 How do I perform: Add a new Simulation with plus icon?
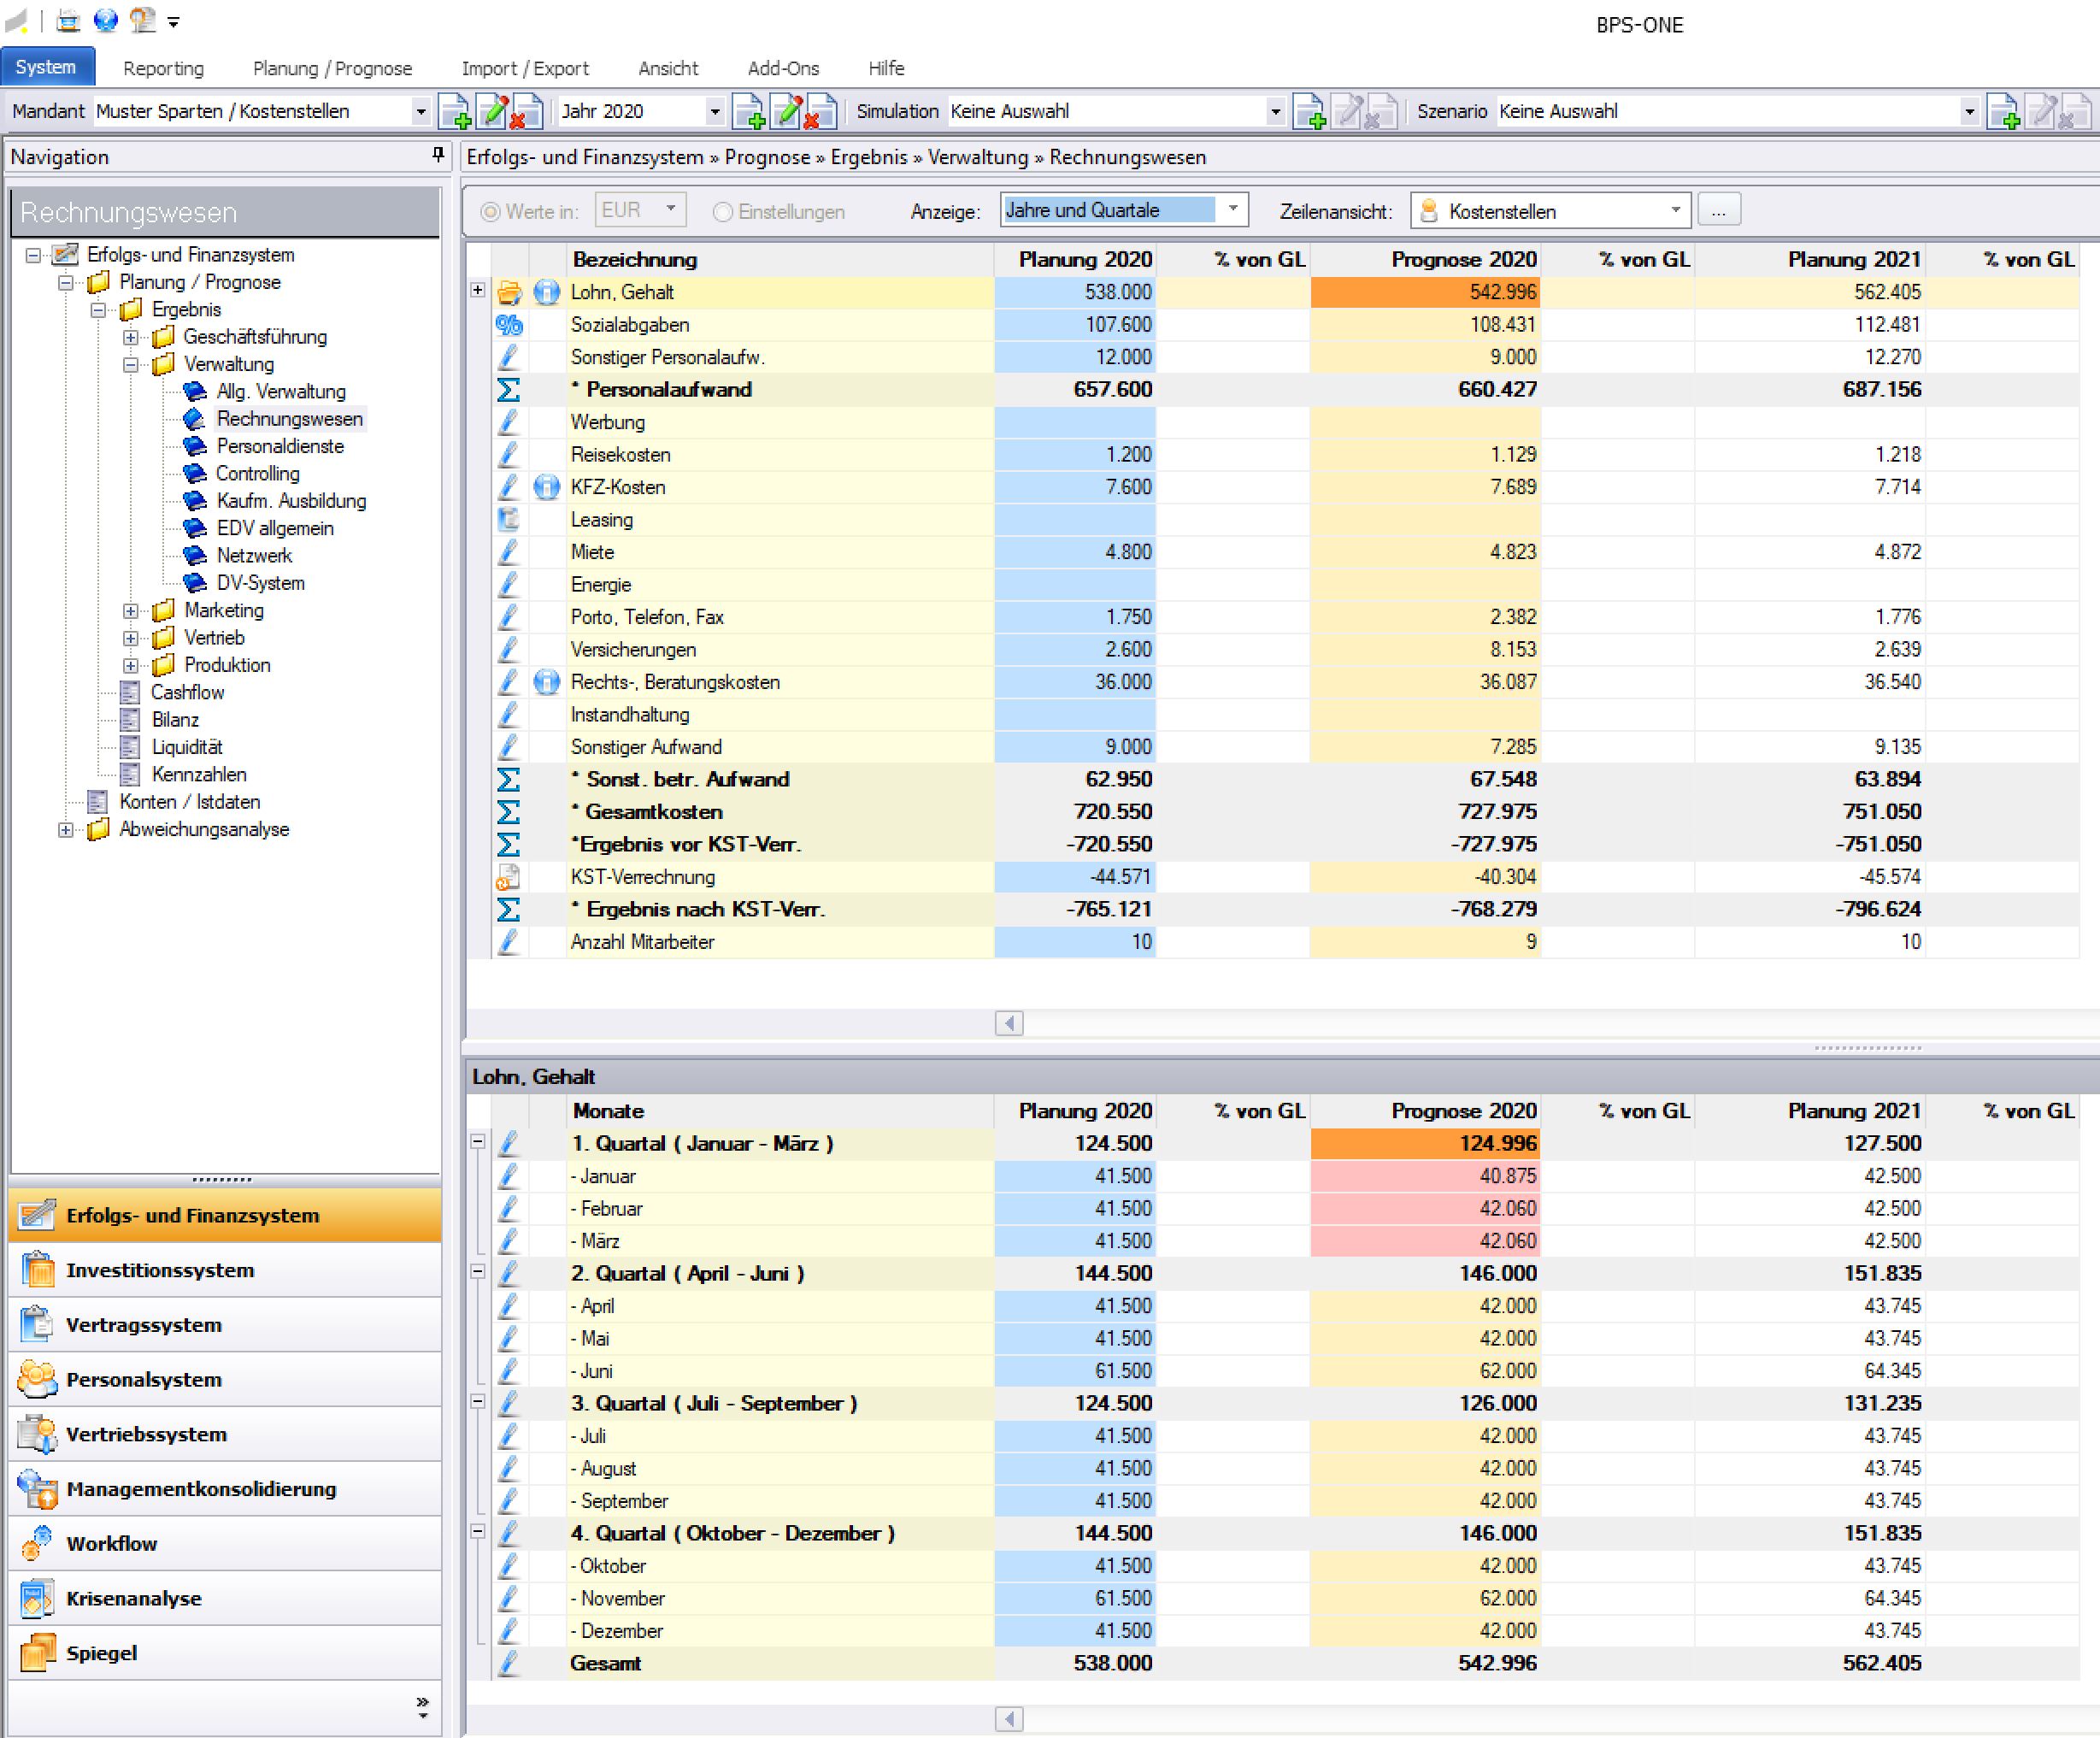[1309, 111]
